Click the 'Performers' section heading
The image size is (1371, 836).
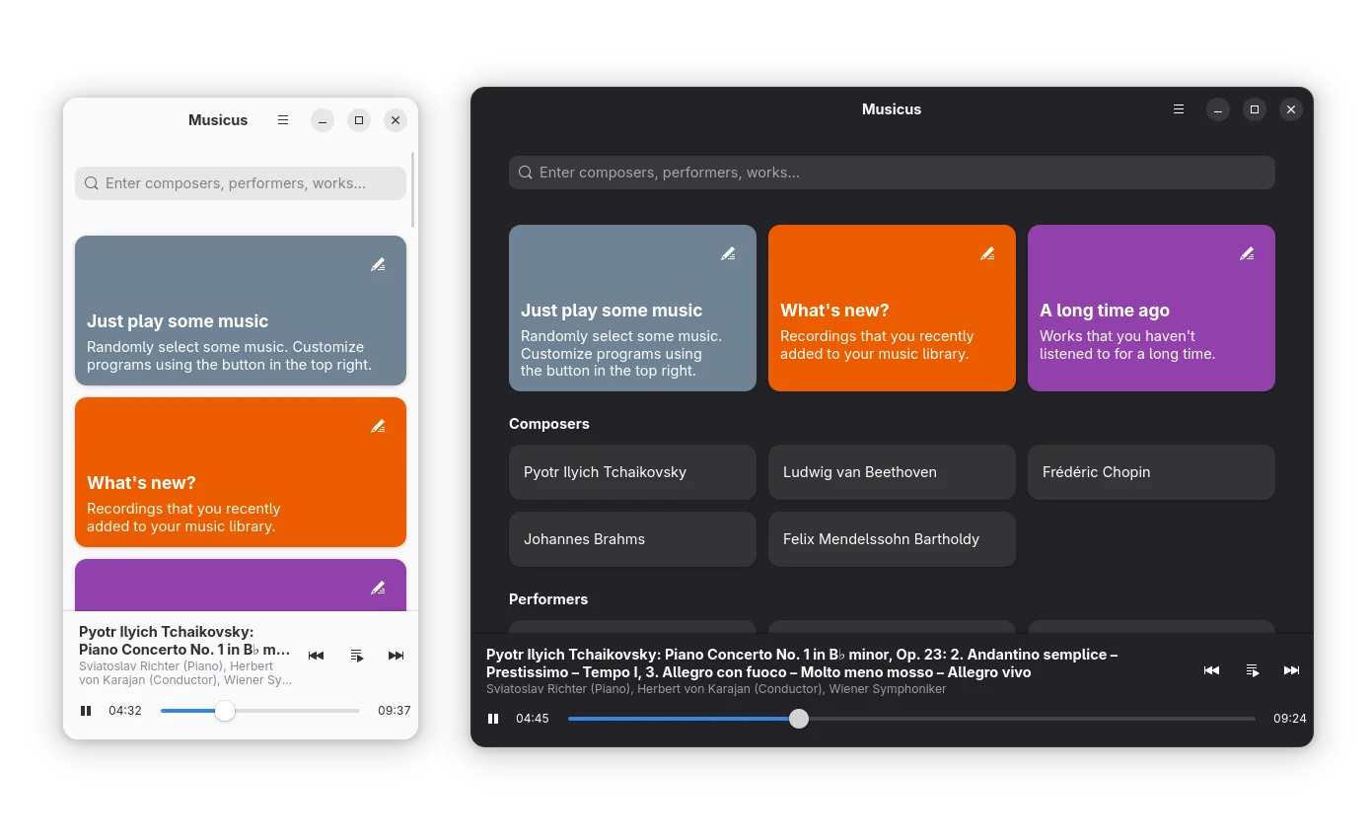point(548,599)
